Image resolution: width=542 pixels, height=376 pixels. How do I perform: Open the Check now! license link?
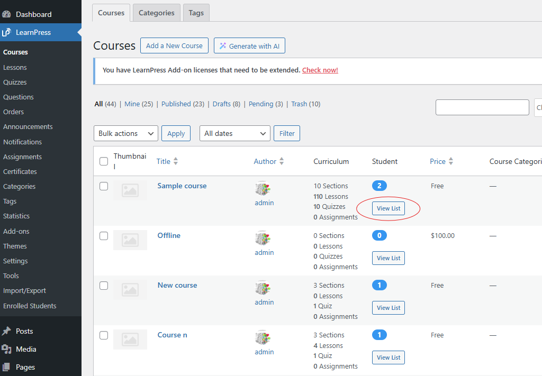coord(320,69)
